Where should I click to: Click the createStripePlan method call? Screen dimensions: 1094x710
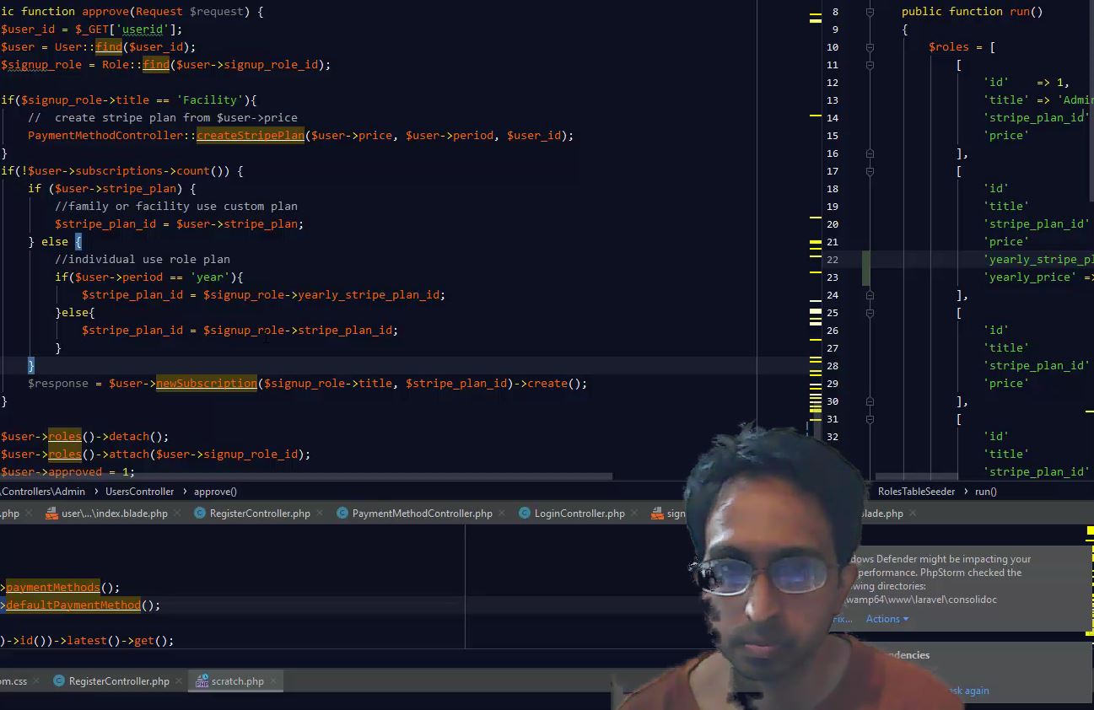pos(250,136)
